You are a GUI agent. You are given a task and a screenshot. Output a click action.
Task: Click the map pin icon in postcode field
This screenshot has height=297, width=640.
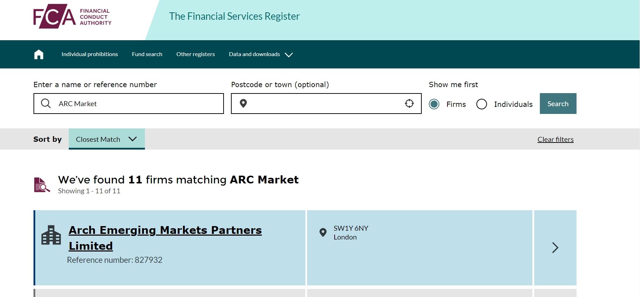click(x=243, y=103)
